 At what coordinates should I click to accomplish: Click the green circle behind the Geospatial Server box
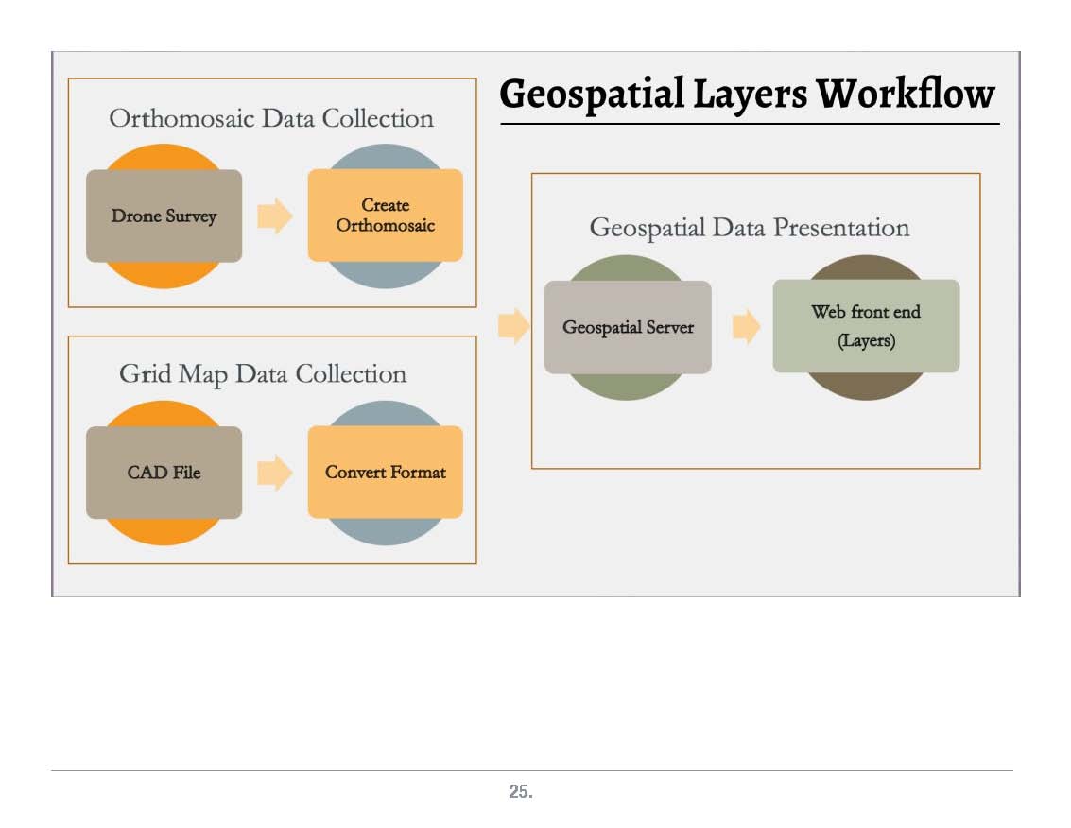627,386
